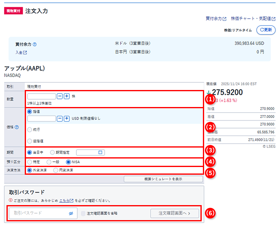The height and width of the screenshot is (227, 280).
Task: Click help icon next to 買付余力
Action: coord(34,44)
